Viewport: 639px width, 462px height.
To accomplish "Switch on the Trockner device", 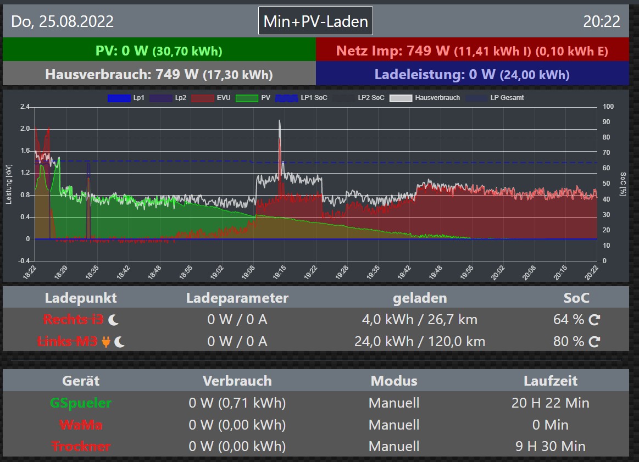I will pos(80,447).
